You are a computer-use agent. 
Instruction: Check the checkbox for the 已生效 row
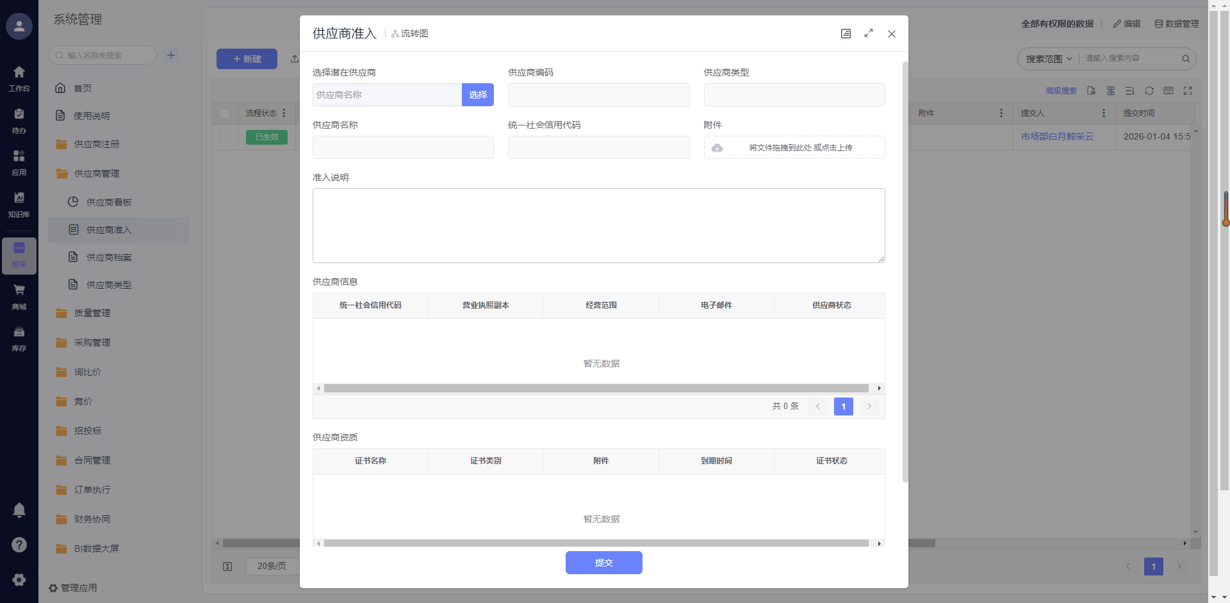click(225, 136)
